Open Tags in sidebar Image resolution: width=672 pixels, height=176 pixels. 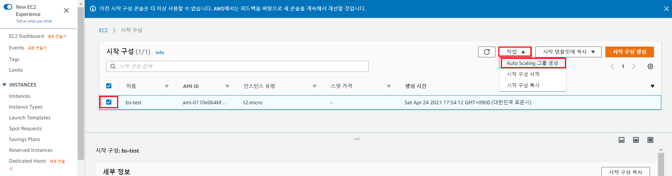(x=14, y=59)
